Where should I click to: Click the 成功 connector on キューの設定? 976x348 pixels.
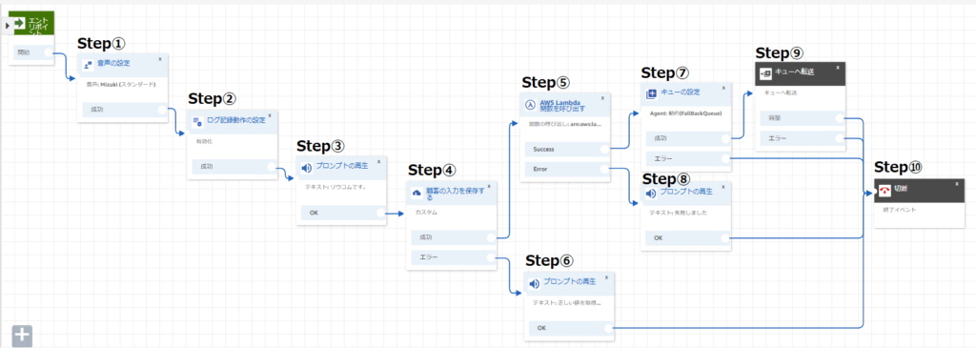725,139
